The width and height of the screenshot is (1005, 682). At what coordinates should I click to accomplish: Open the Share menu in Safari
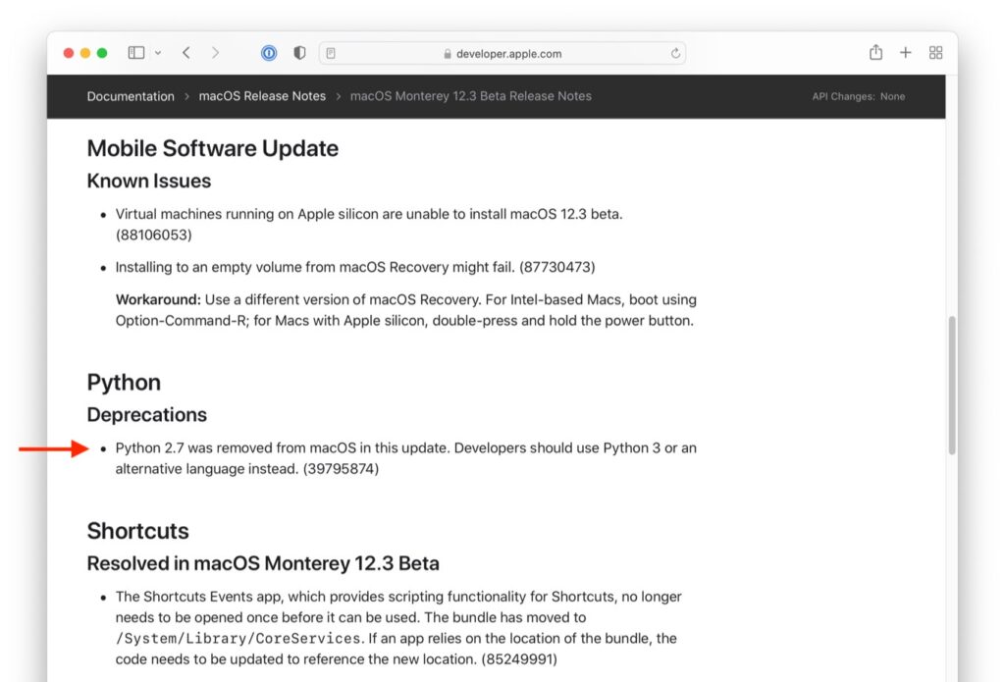click(874, 52)
